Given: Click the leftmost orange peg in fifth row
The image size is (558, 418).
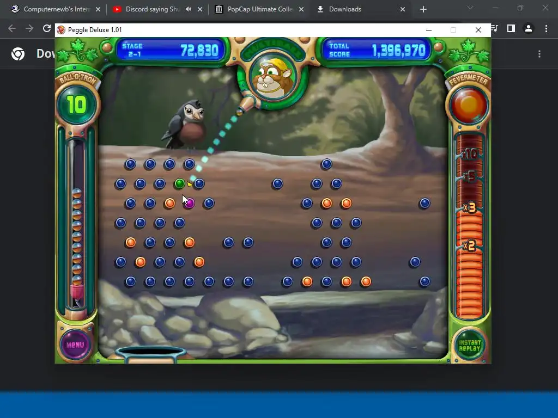Looking at the screenshot, I should pyautogui.click(x=131, y=242).
